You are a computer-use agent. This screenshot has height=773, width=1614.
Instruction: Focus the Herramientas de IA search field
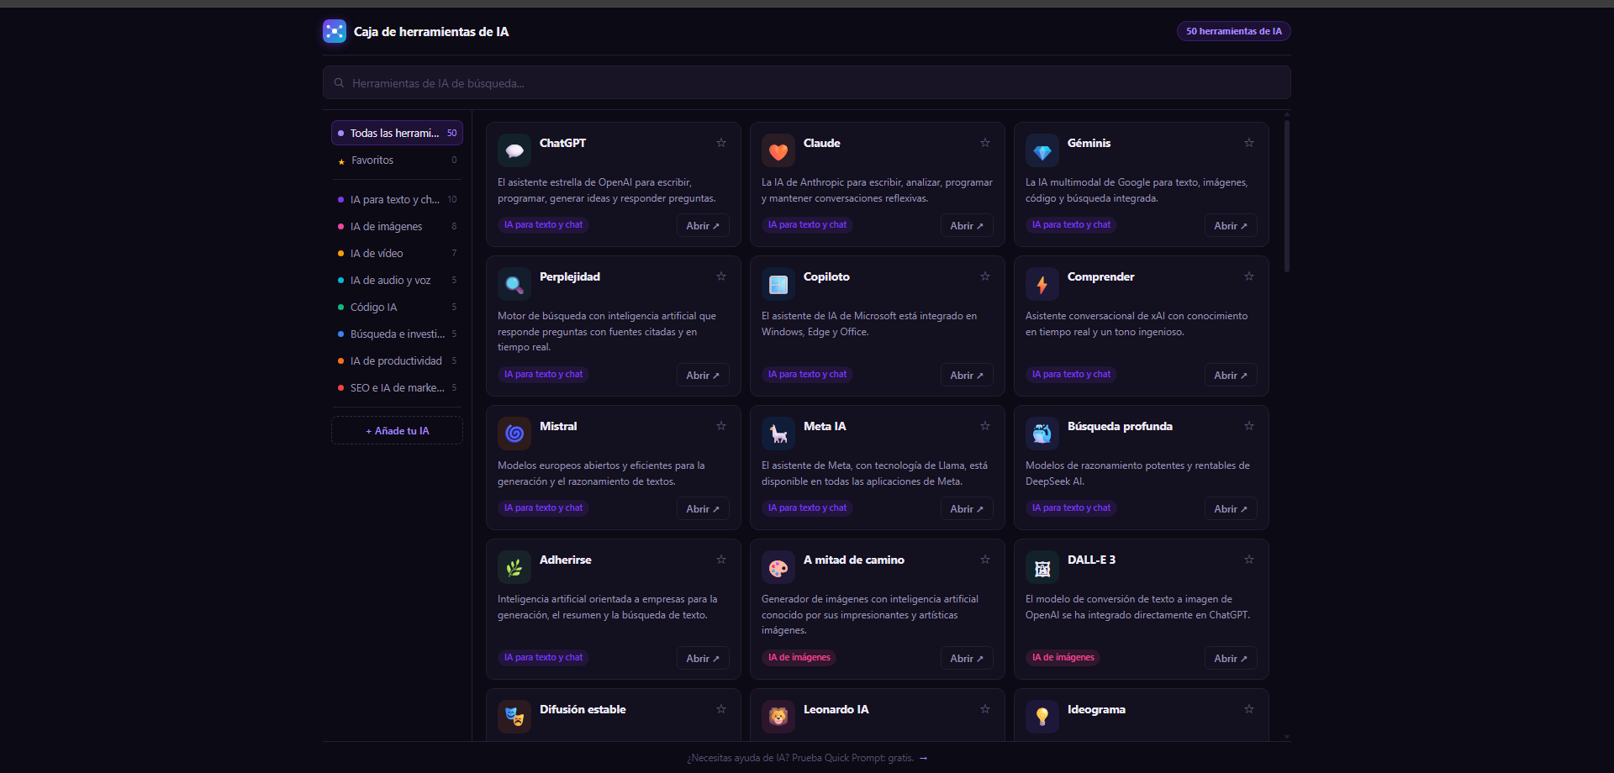pyautogui.click(x=807, y=82)
